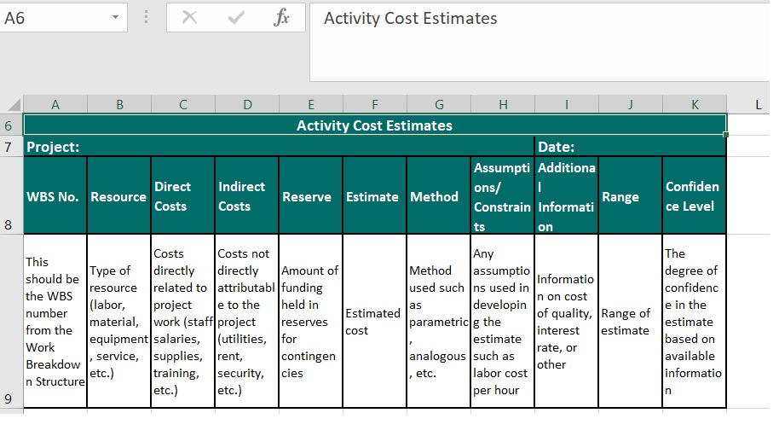Select the Date: cell in row 7
Viewport: 779px width, 442px height.
pos(630,147)
